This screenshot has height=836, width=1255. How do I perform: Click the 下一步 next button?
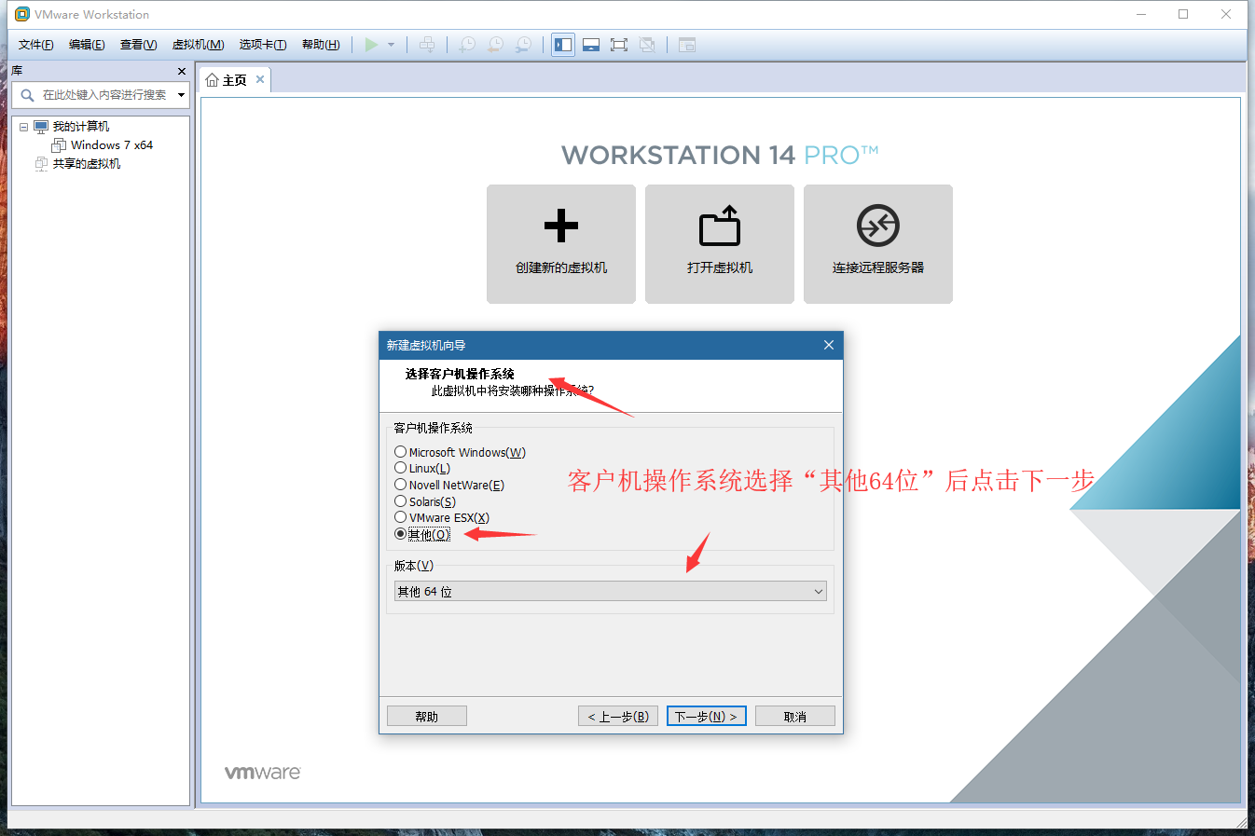pos(706,715)
